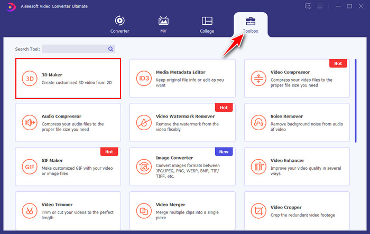Open the hamburger menu icon

(x=320, y=6)
